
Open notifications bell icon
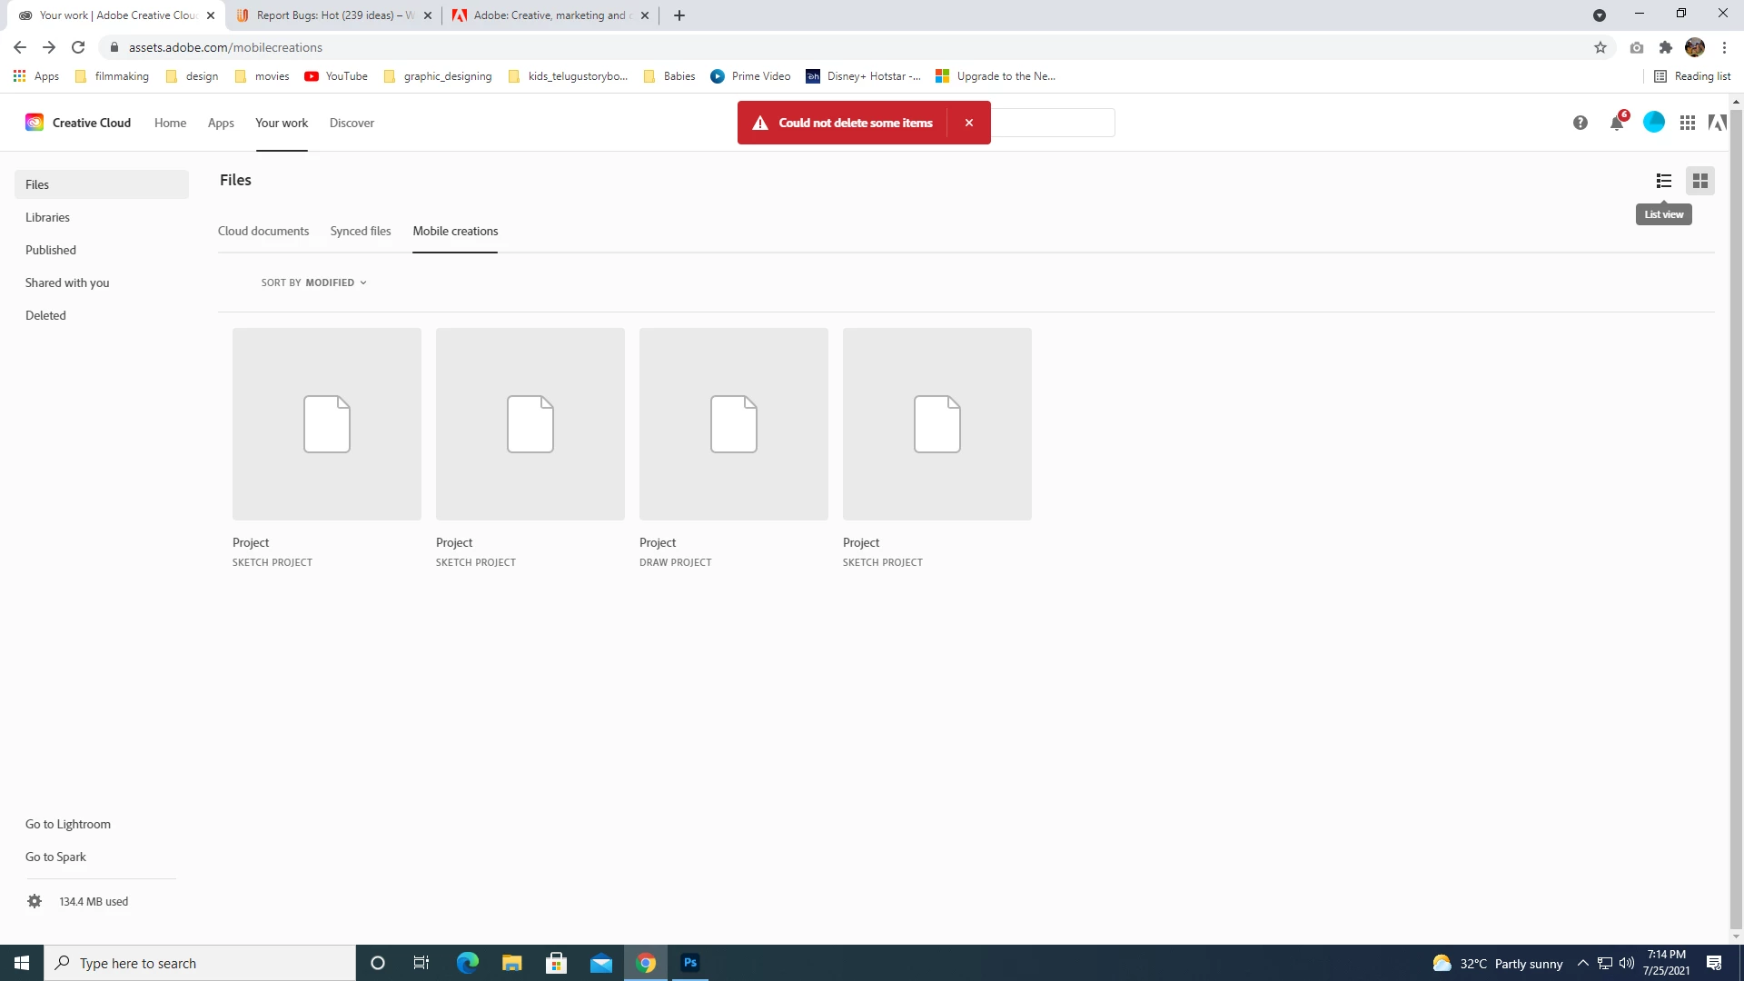pyautogui.click(x=1616, y=123)
